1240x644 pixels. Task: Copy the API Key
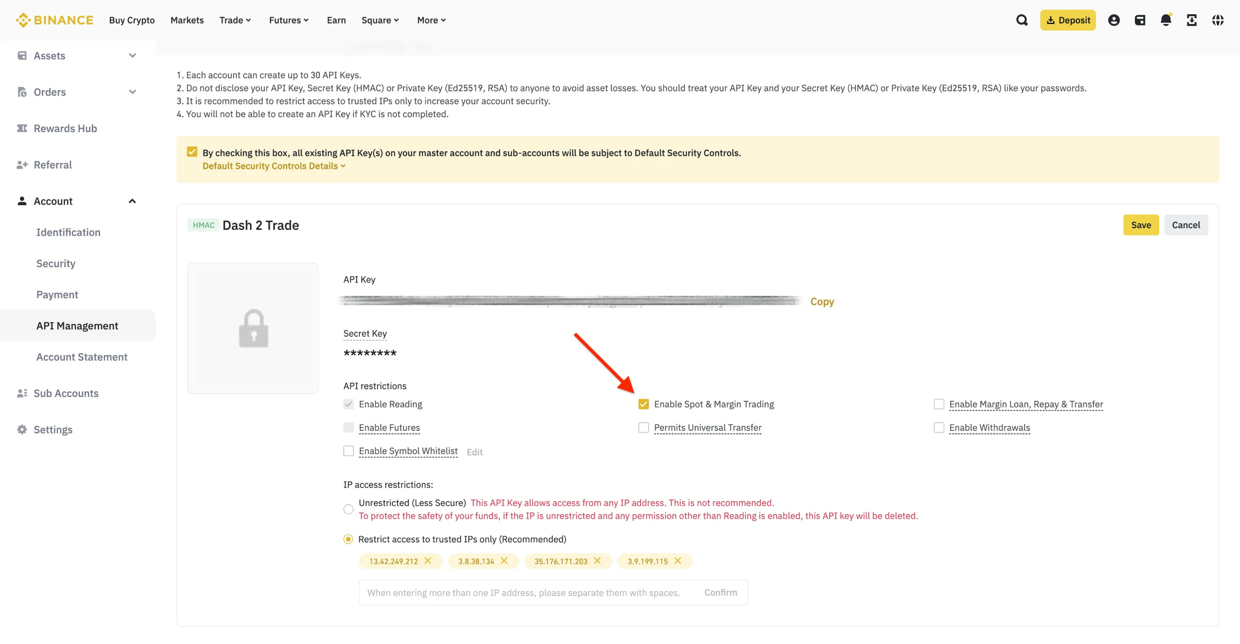822,302
